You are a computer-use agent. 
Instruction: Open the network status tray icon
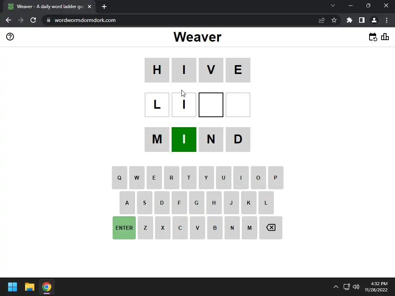[347, 287]
